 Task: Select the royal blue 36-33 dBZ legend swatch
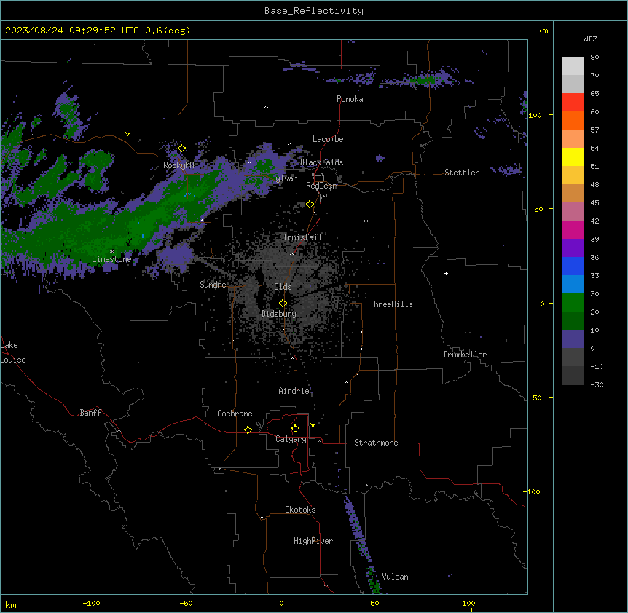pyautogui.click(x=573, y=266)
